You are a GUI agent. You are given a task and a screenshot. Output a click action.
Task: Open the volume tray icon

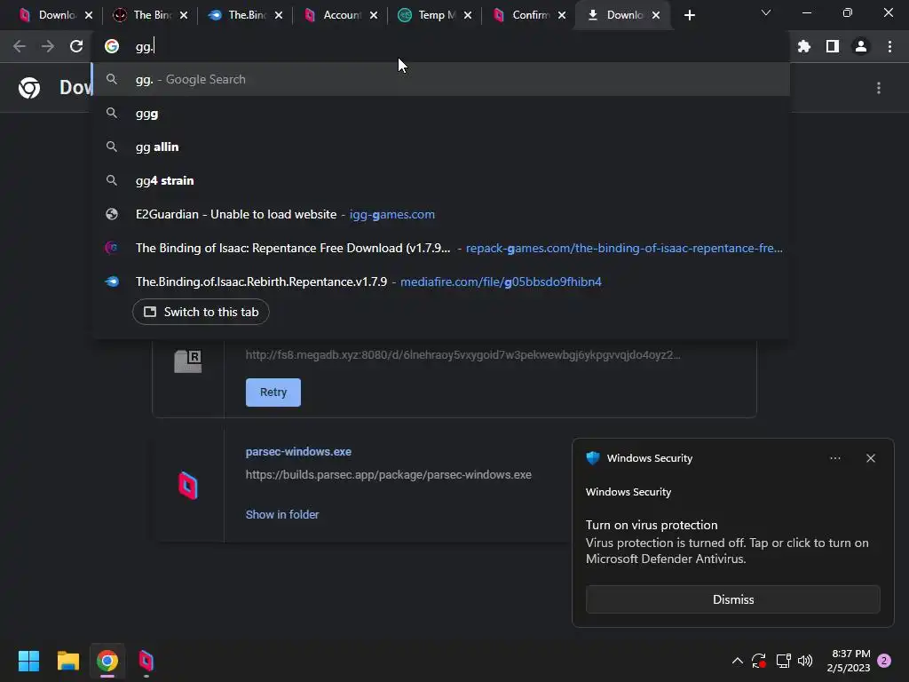[805, 661]
